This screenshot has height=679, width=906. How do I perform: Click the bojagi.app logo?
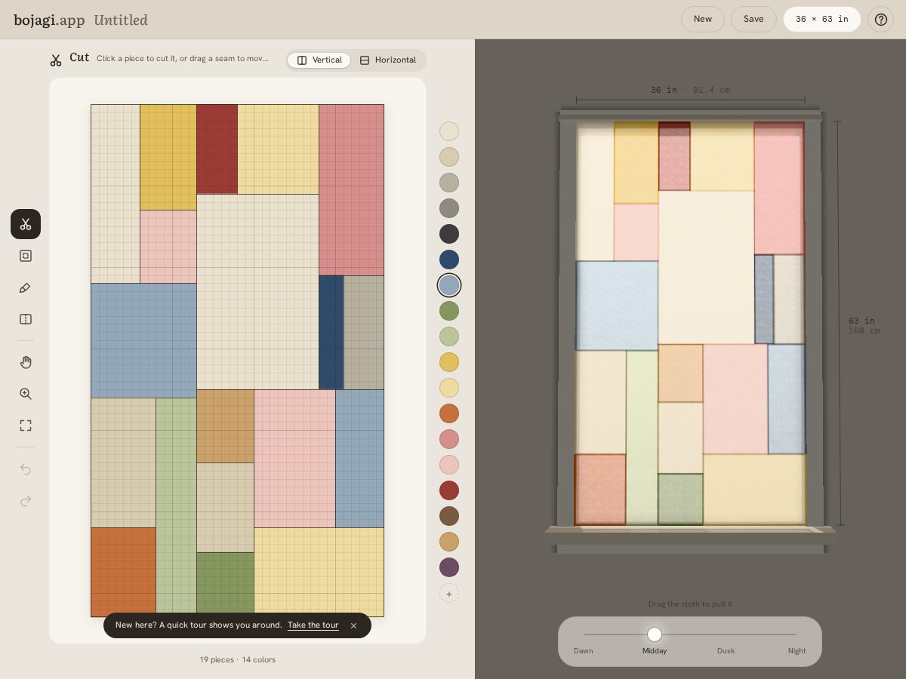tap(49, 20)
